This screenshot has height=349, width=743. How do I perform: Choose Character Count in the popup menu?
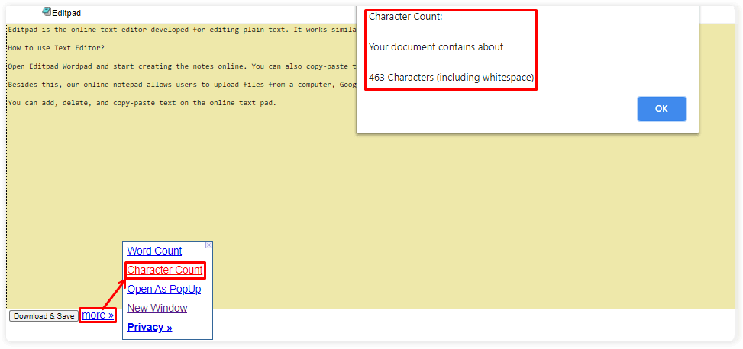pyautogui.click(x=165, y=270)
